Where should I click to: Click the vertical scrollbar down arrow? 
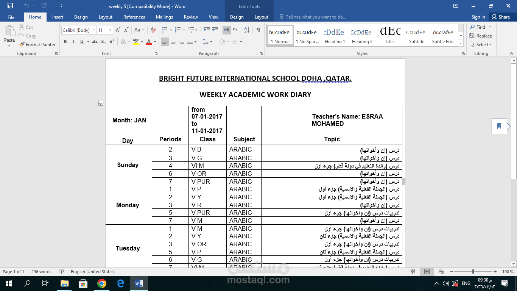point(514,264)
